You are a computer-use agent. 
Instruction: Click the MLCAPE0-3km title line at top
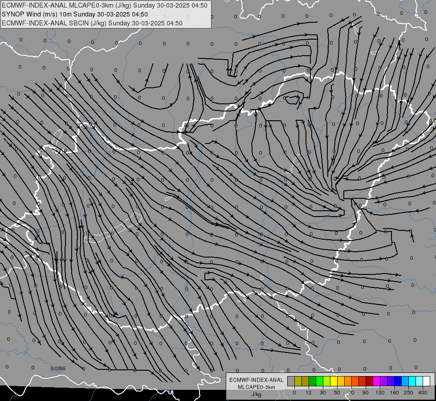click(x=105, y=5)
